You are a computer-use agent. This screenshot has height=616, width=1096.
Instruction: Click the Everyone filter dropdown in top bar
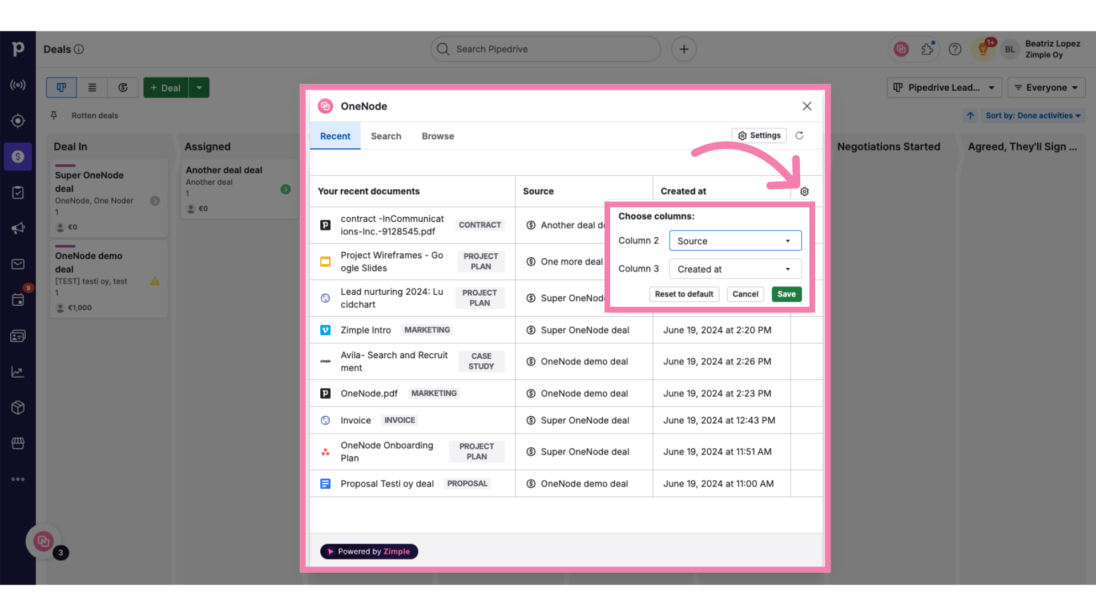point(1047,87)
